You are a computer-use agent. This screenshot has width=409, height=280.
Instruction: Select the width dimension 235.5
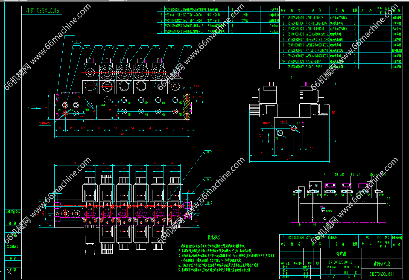pyautogui.click(x=289, y=159)
